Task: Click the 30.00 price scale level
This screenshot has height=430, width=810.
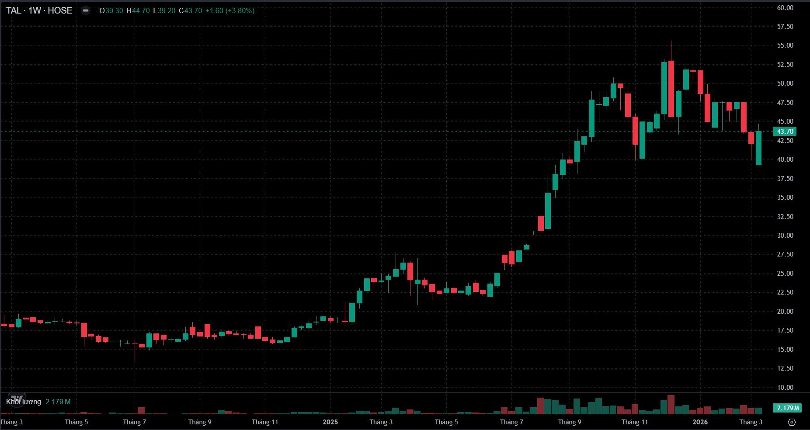Action: (785, 236)
